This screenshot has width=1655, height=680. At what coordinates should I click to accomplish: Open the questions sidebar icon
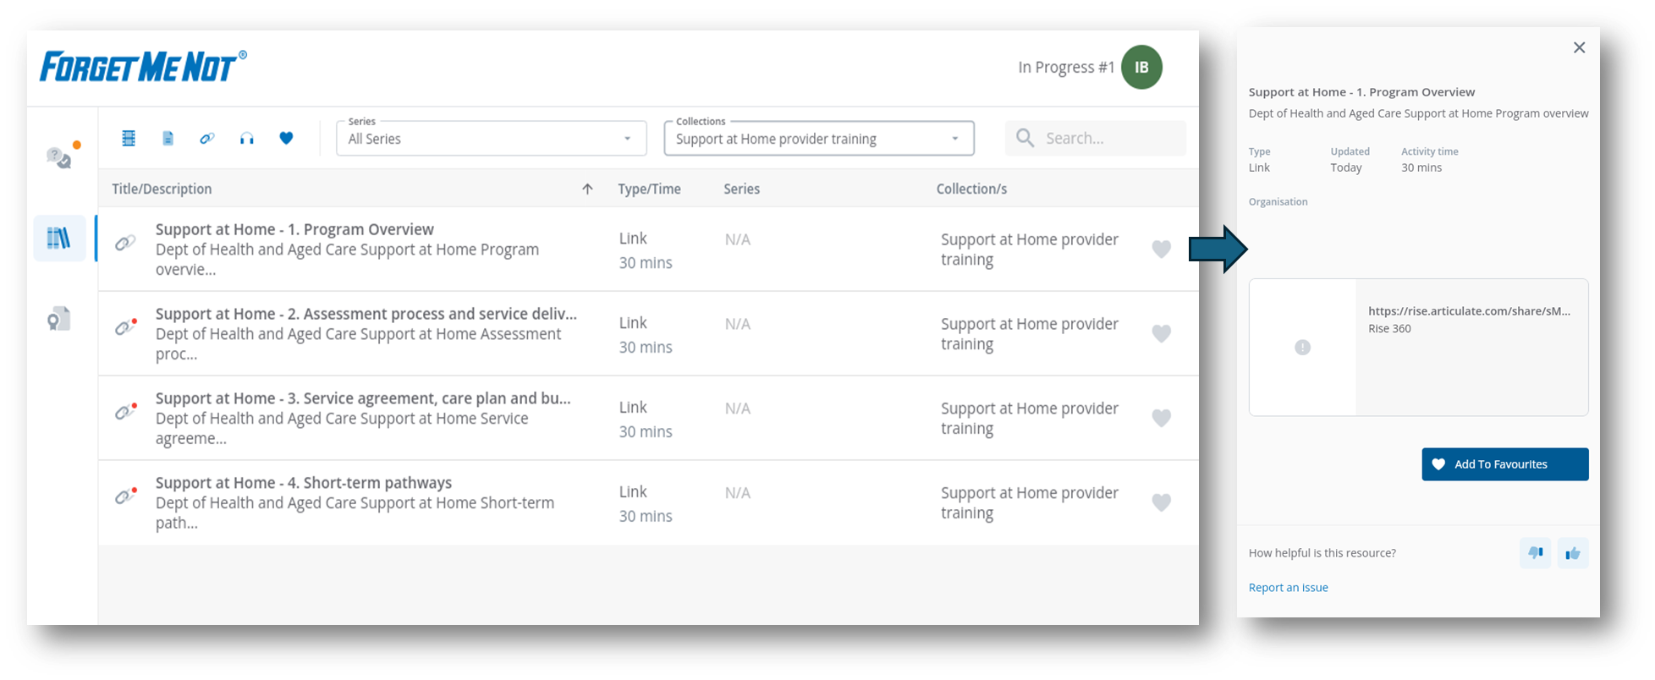click(x=59, y=156)
